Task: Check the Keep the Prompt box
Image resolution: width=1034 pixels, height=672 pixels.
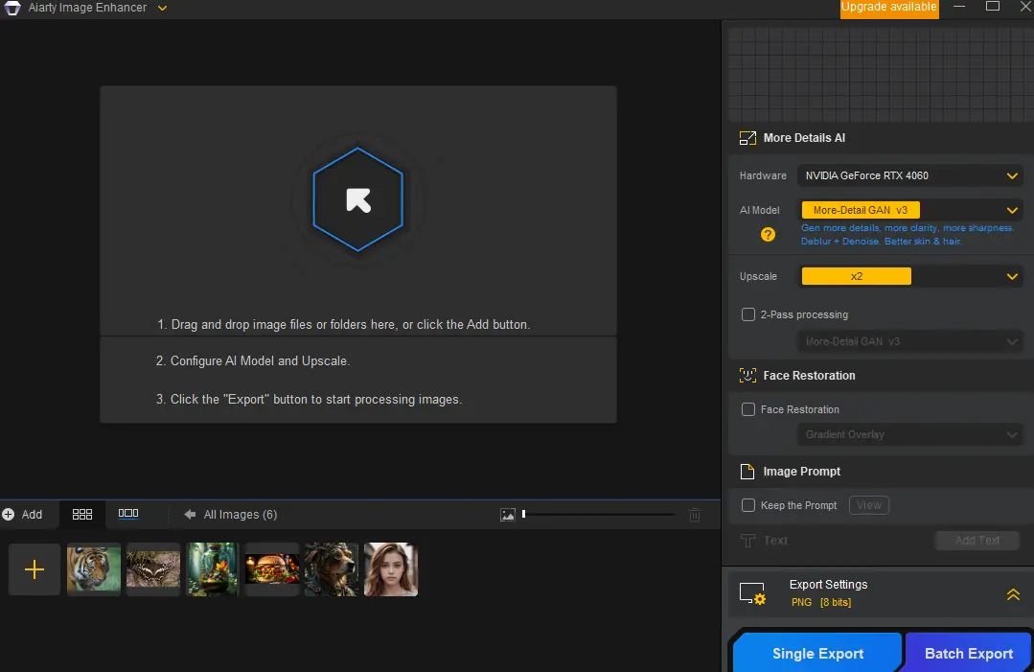Action: 748,505
